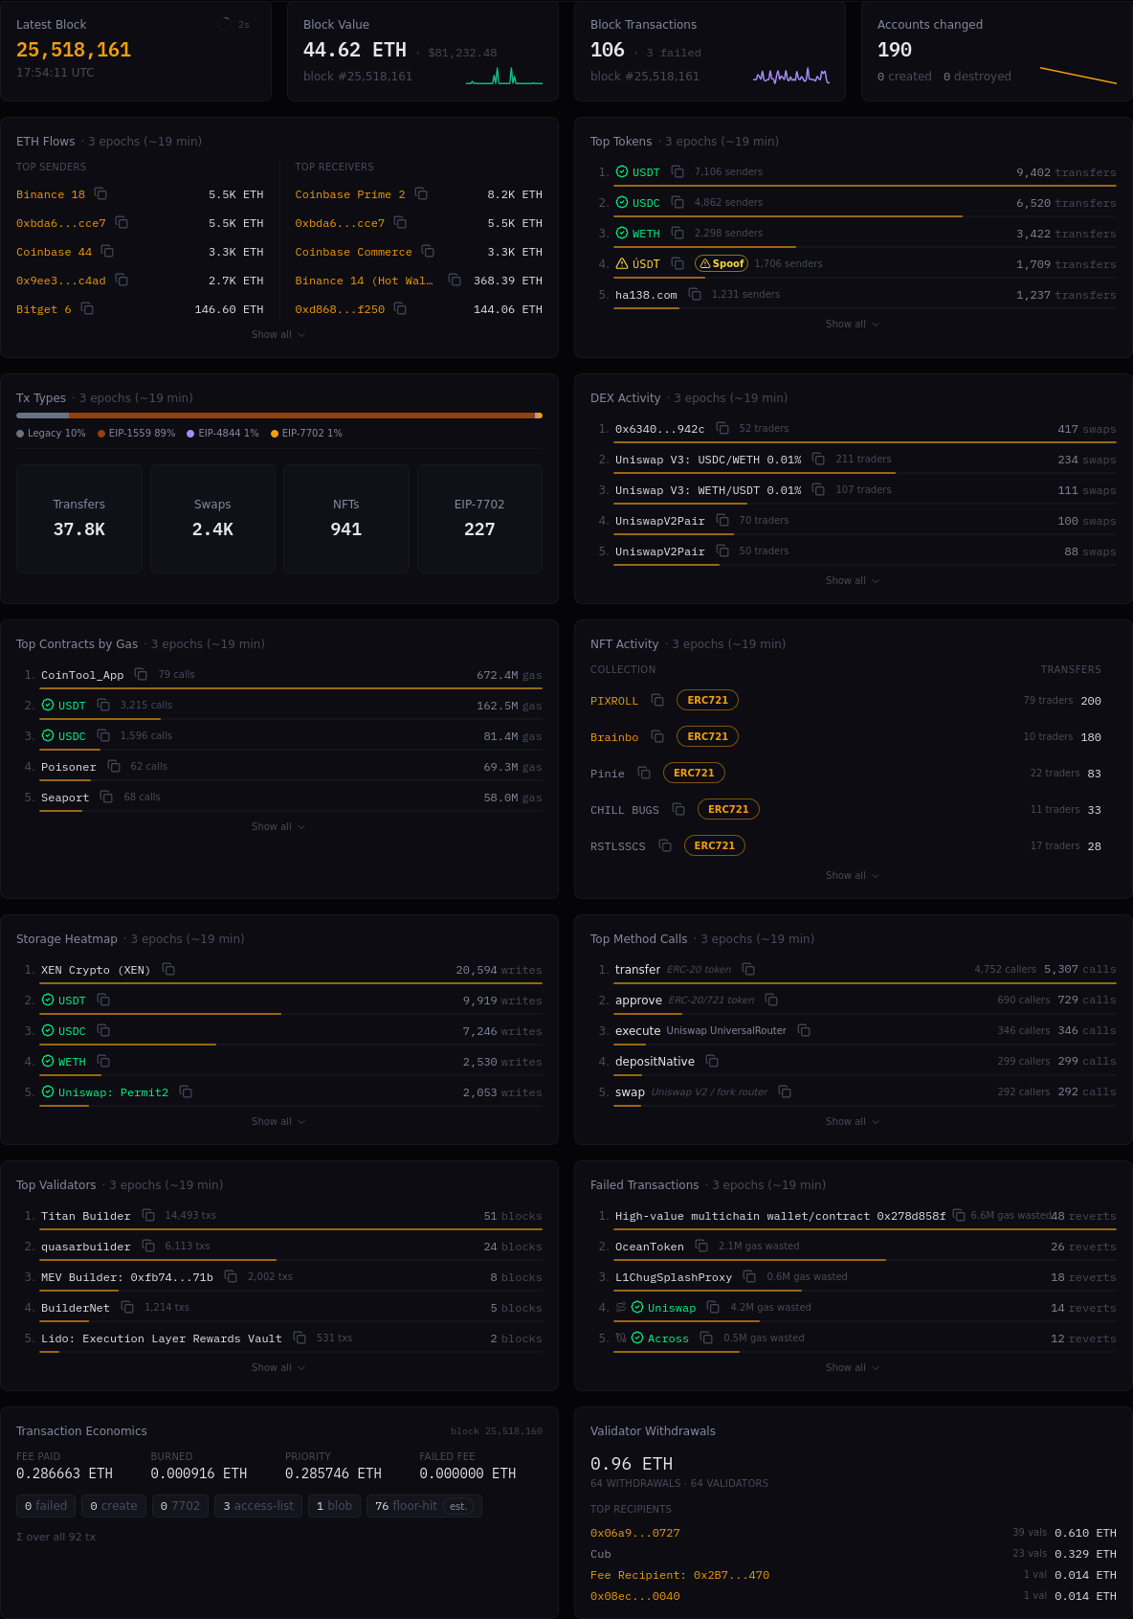This screenshot has height=1619, width=1133.
Task: Expand Show all in Top Tokens
Action: (x=853, y=324)
